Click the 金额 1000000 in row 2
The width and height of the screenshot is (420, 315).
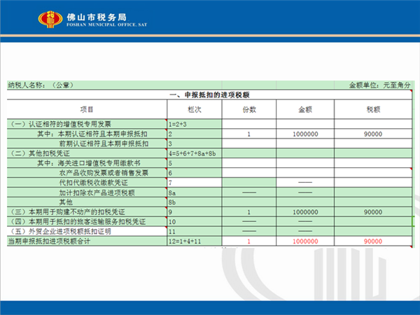(305, 134)
